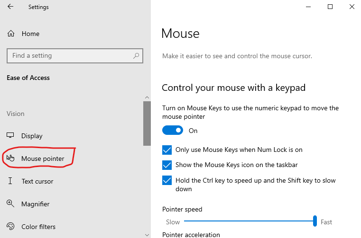Click the Find a setting search box
This screenshot has width=361, height=238.
pos(70,56)
